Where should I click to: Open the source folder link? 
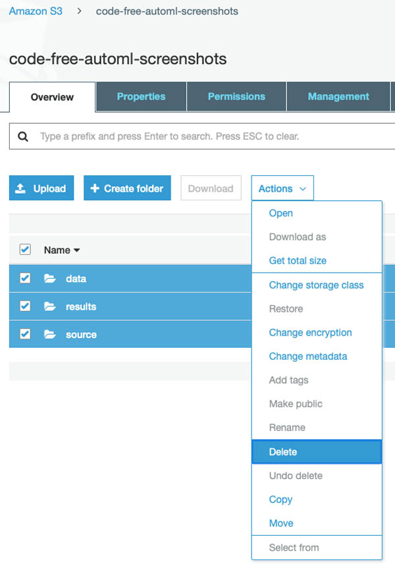point(81,335)
